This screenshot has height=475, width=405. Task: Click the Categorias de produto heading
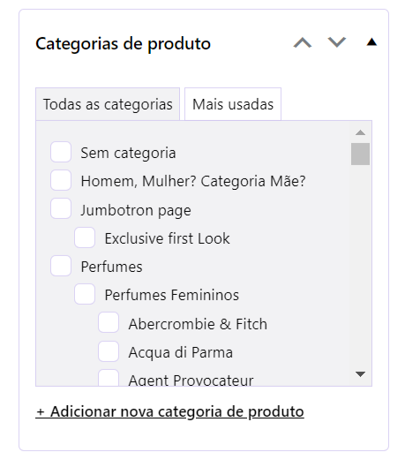[123, 43]
